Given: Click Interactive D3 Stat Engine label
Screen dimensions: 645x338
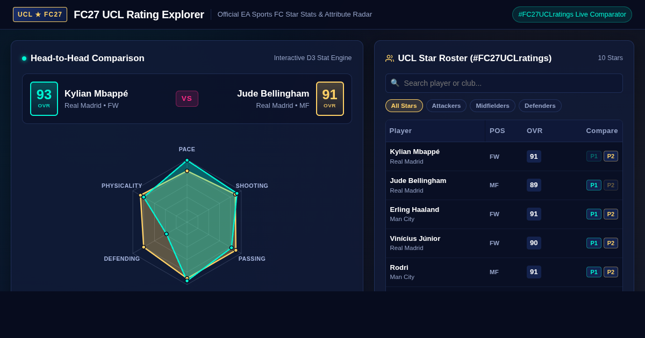Looking at the screenshot, I should [x=313, y=58].
